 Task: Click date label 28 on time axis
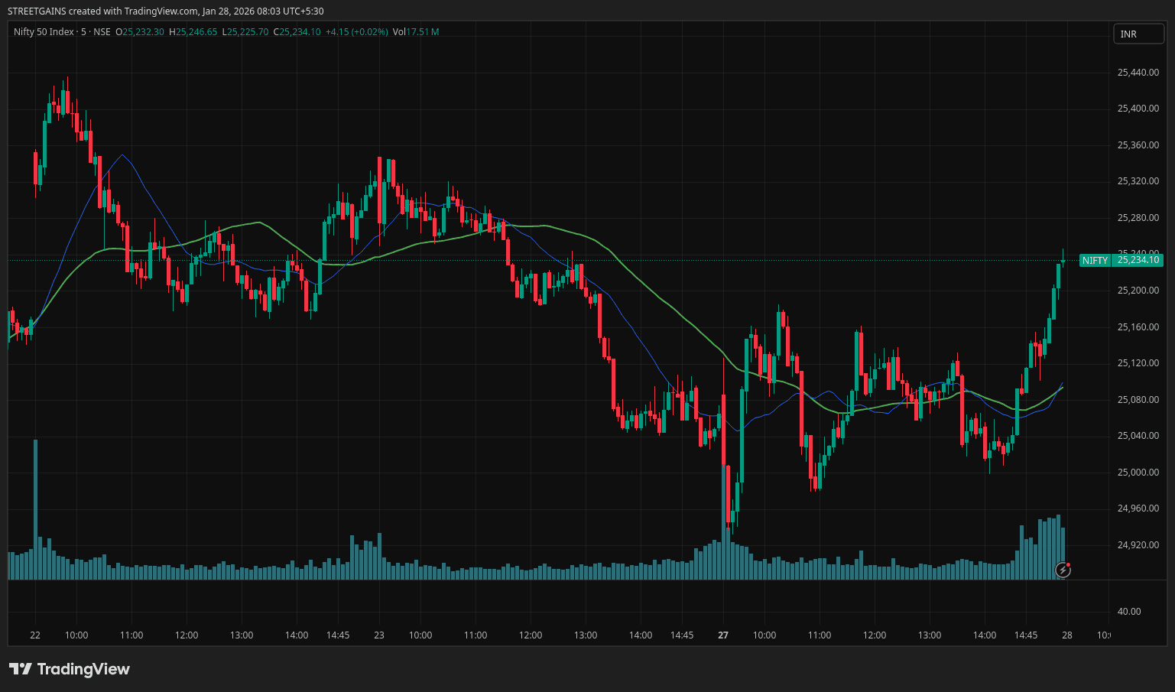tap(1067, 635)
